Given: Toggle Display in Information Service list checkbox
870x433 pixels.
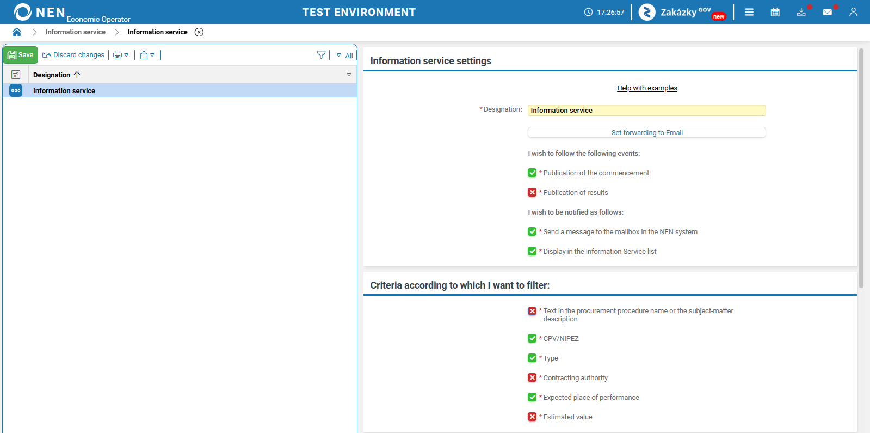Looking at the screenshot, I should [x=532, y=252].
